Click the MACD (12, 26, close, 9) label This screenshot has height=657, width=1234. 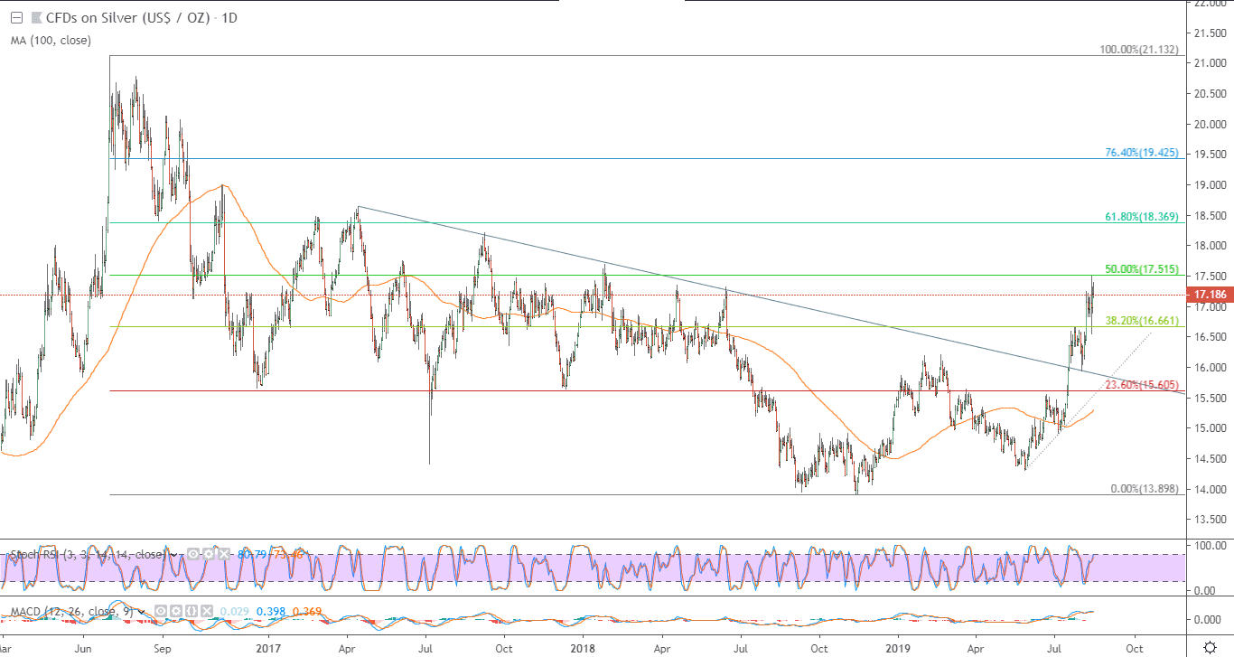click(x=74, y=610)
